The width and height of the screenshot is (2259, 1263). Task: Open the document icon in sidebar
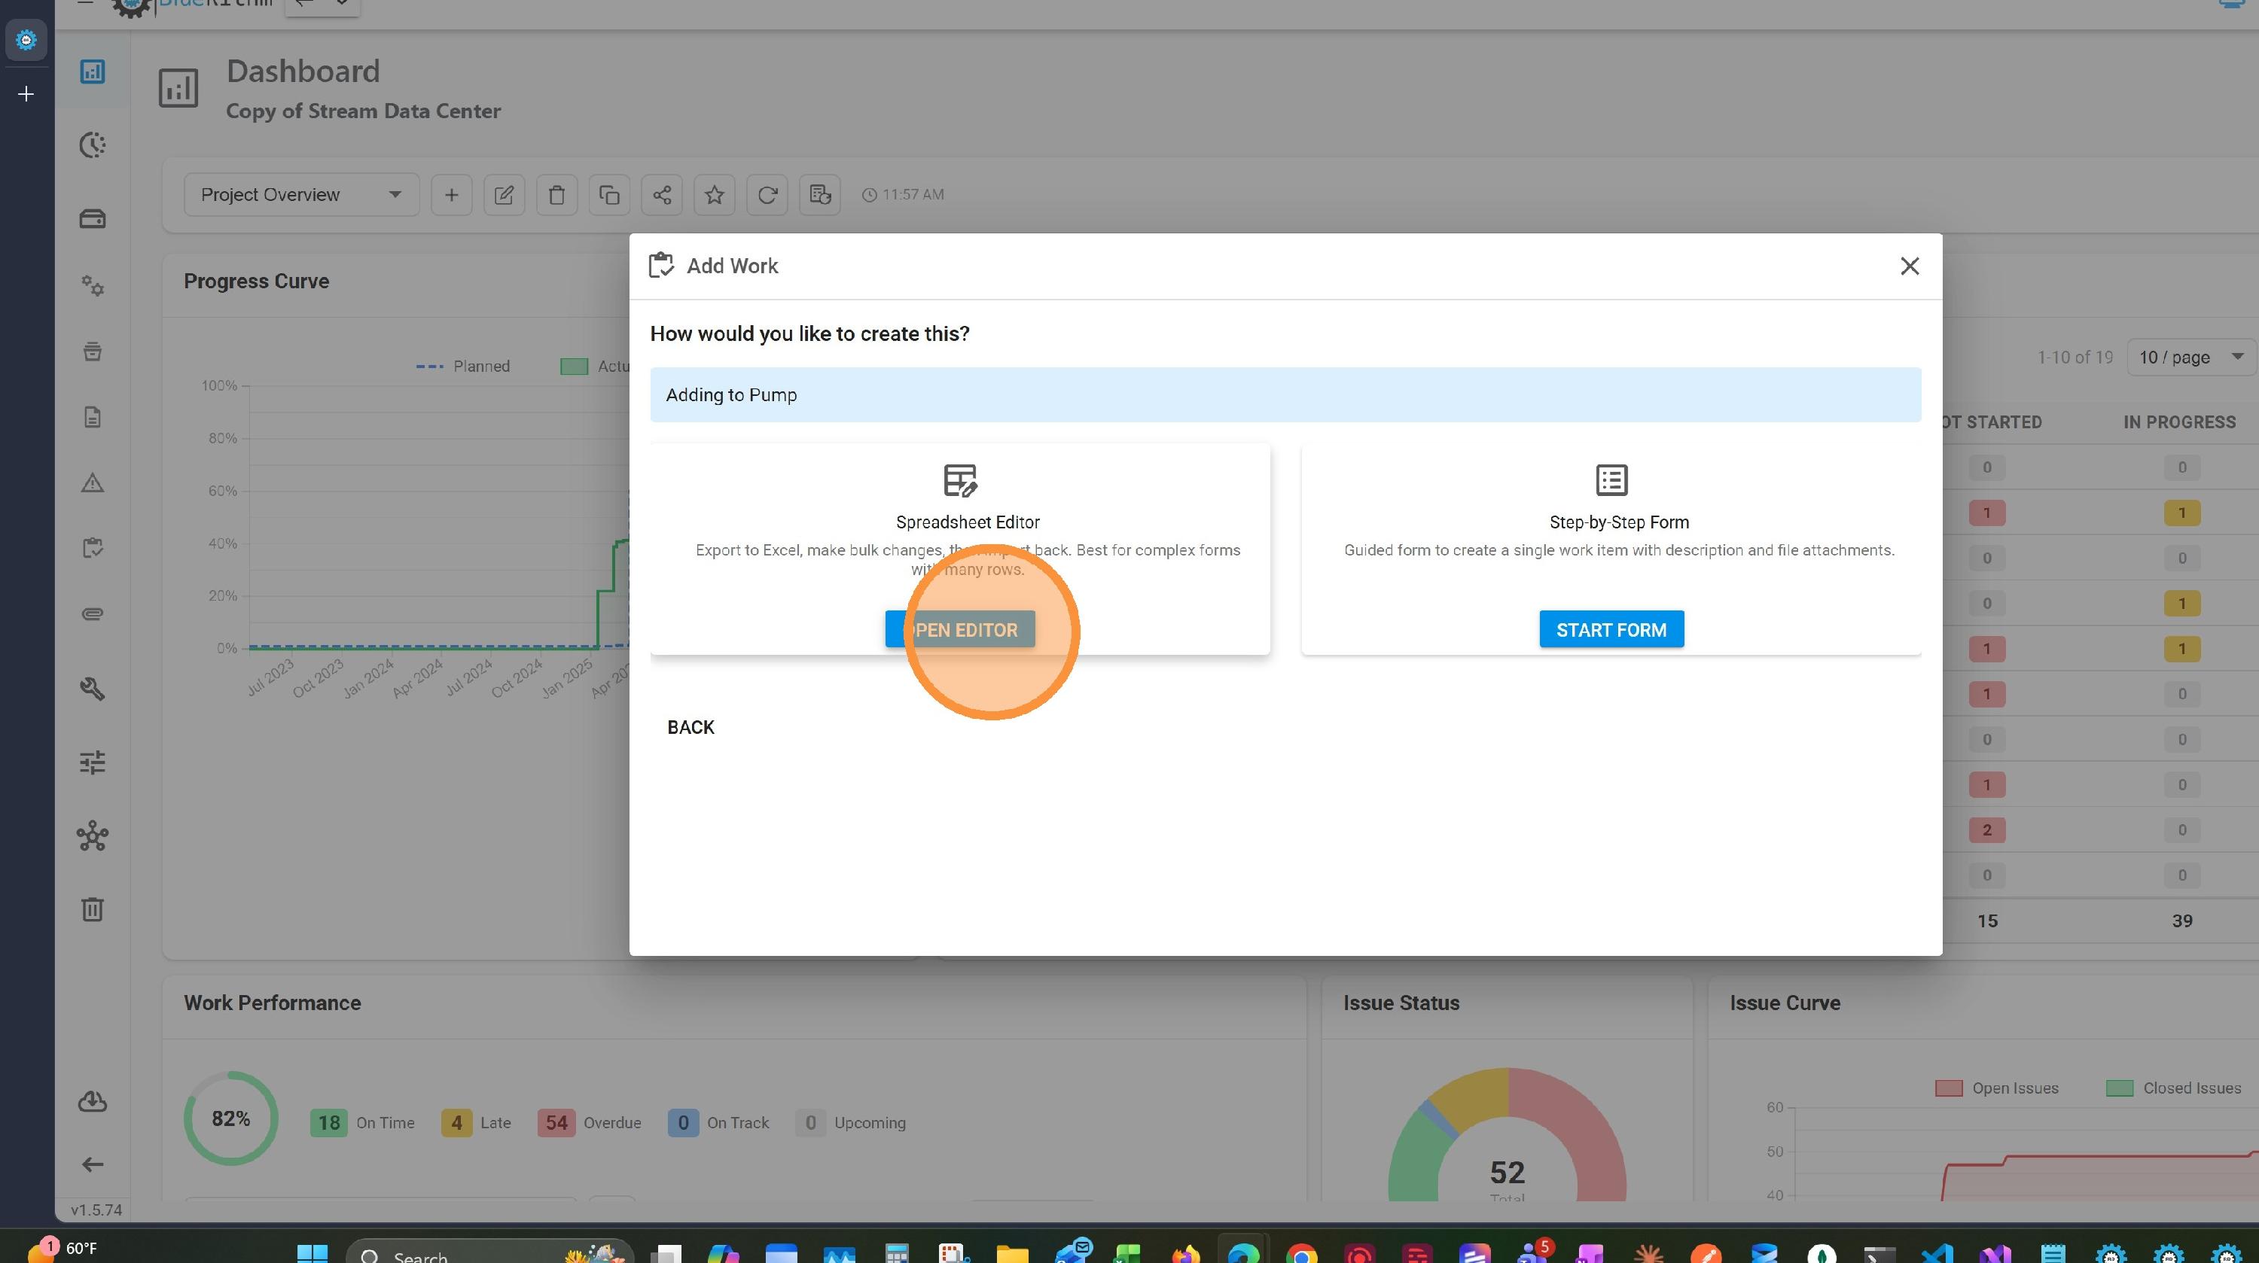pyautogui.click(x=92, y=417)
